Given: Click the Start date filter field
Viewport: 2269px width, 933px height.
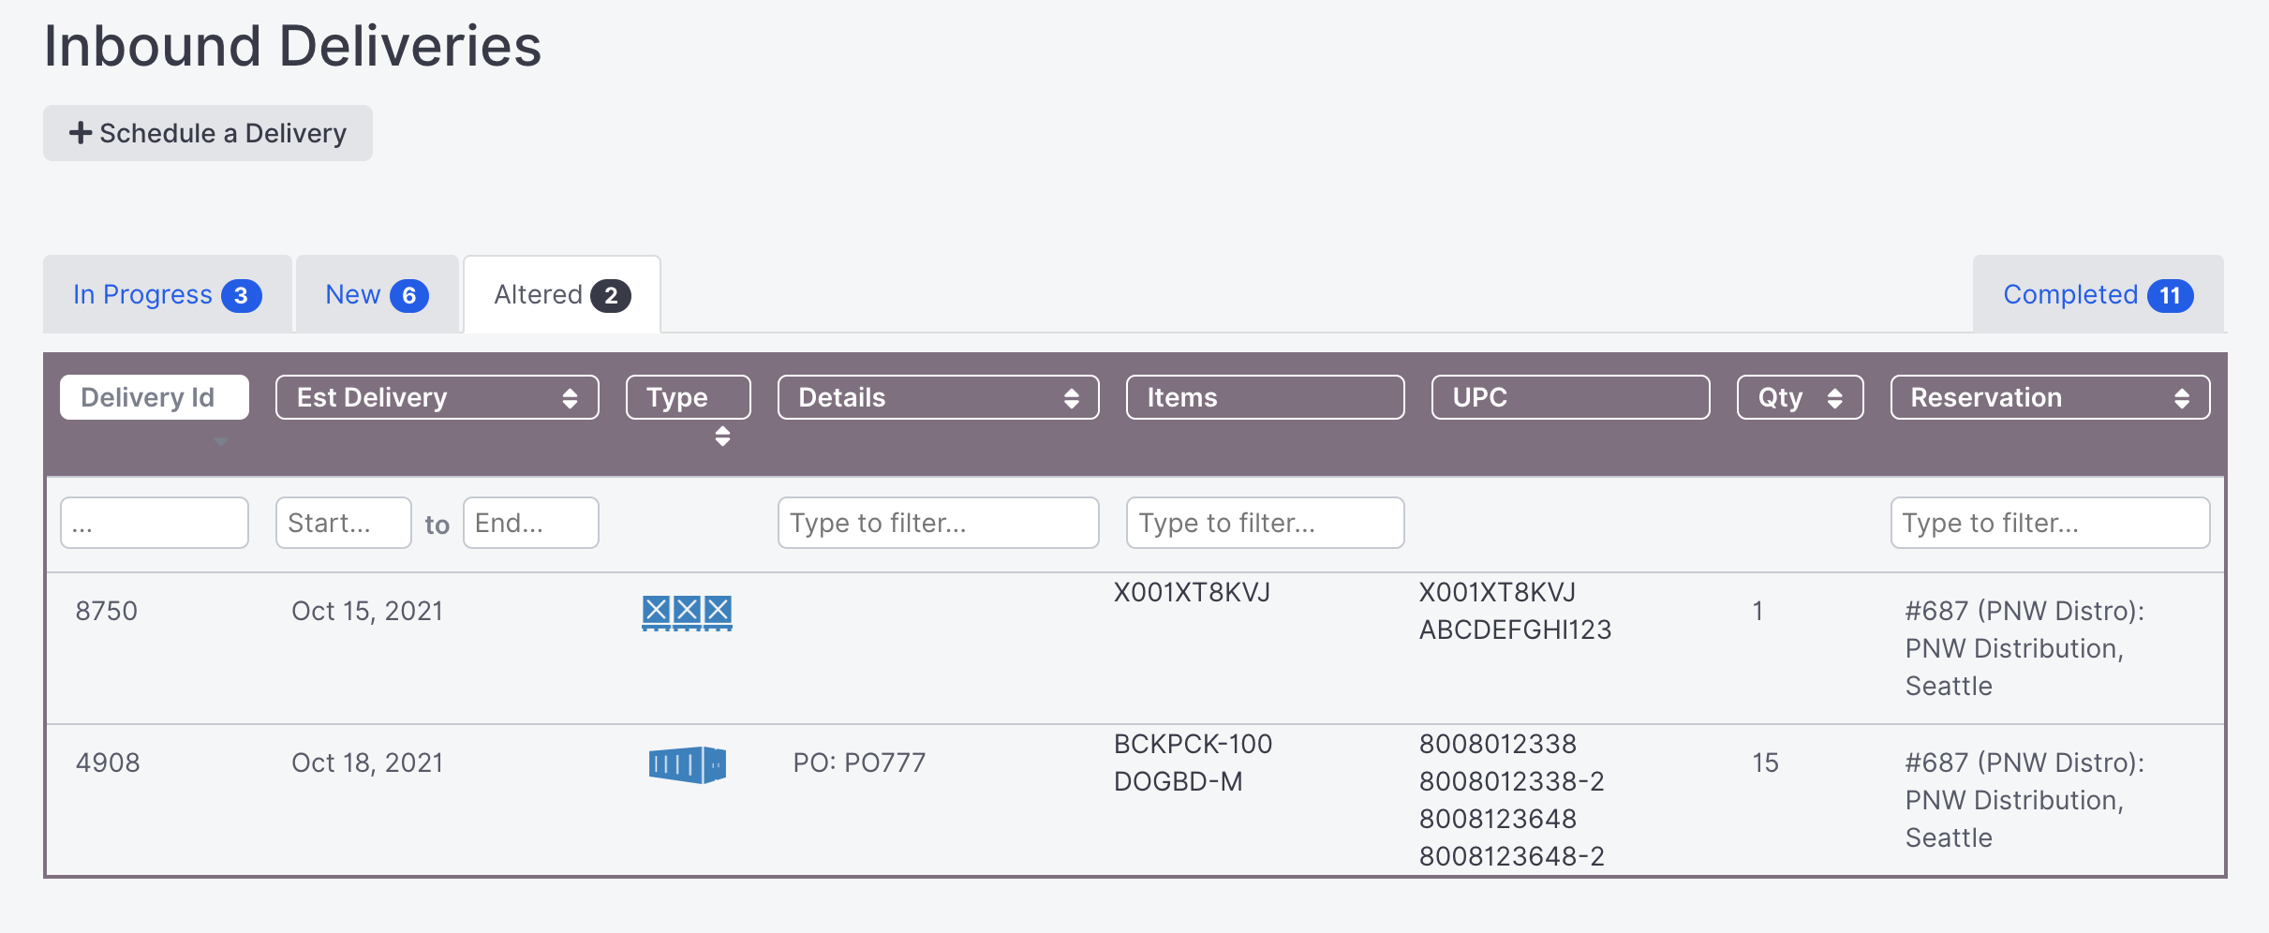Looking at the screenshot, I should (344, 523).
